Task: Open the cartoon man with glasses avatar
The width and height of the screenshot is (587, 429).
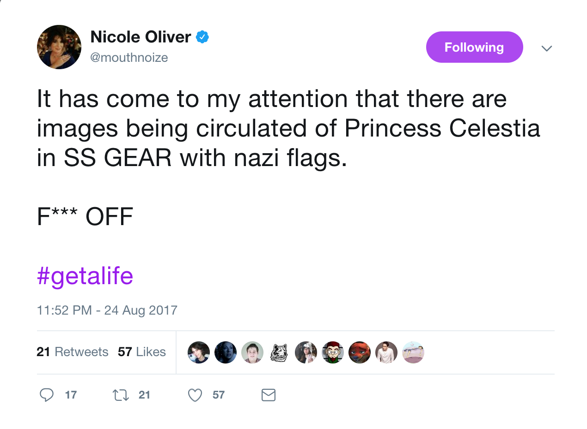Action: pyautogui.click(x=333, y=352)
